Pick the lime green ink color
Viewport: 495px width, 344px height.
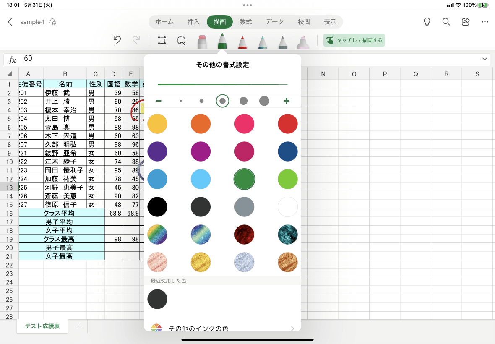(288, 179)
